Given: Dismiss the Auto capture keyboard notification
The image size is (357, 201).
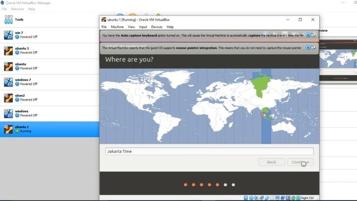Looking at the screenshot, I should point(308,35).
